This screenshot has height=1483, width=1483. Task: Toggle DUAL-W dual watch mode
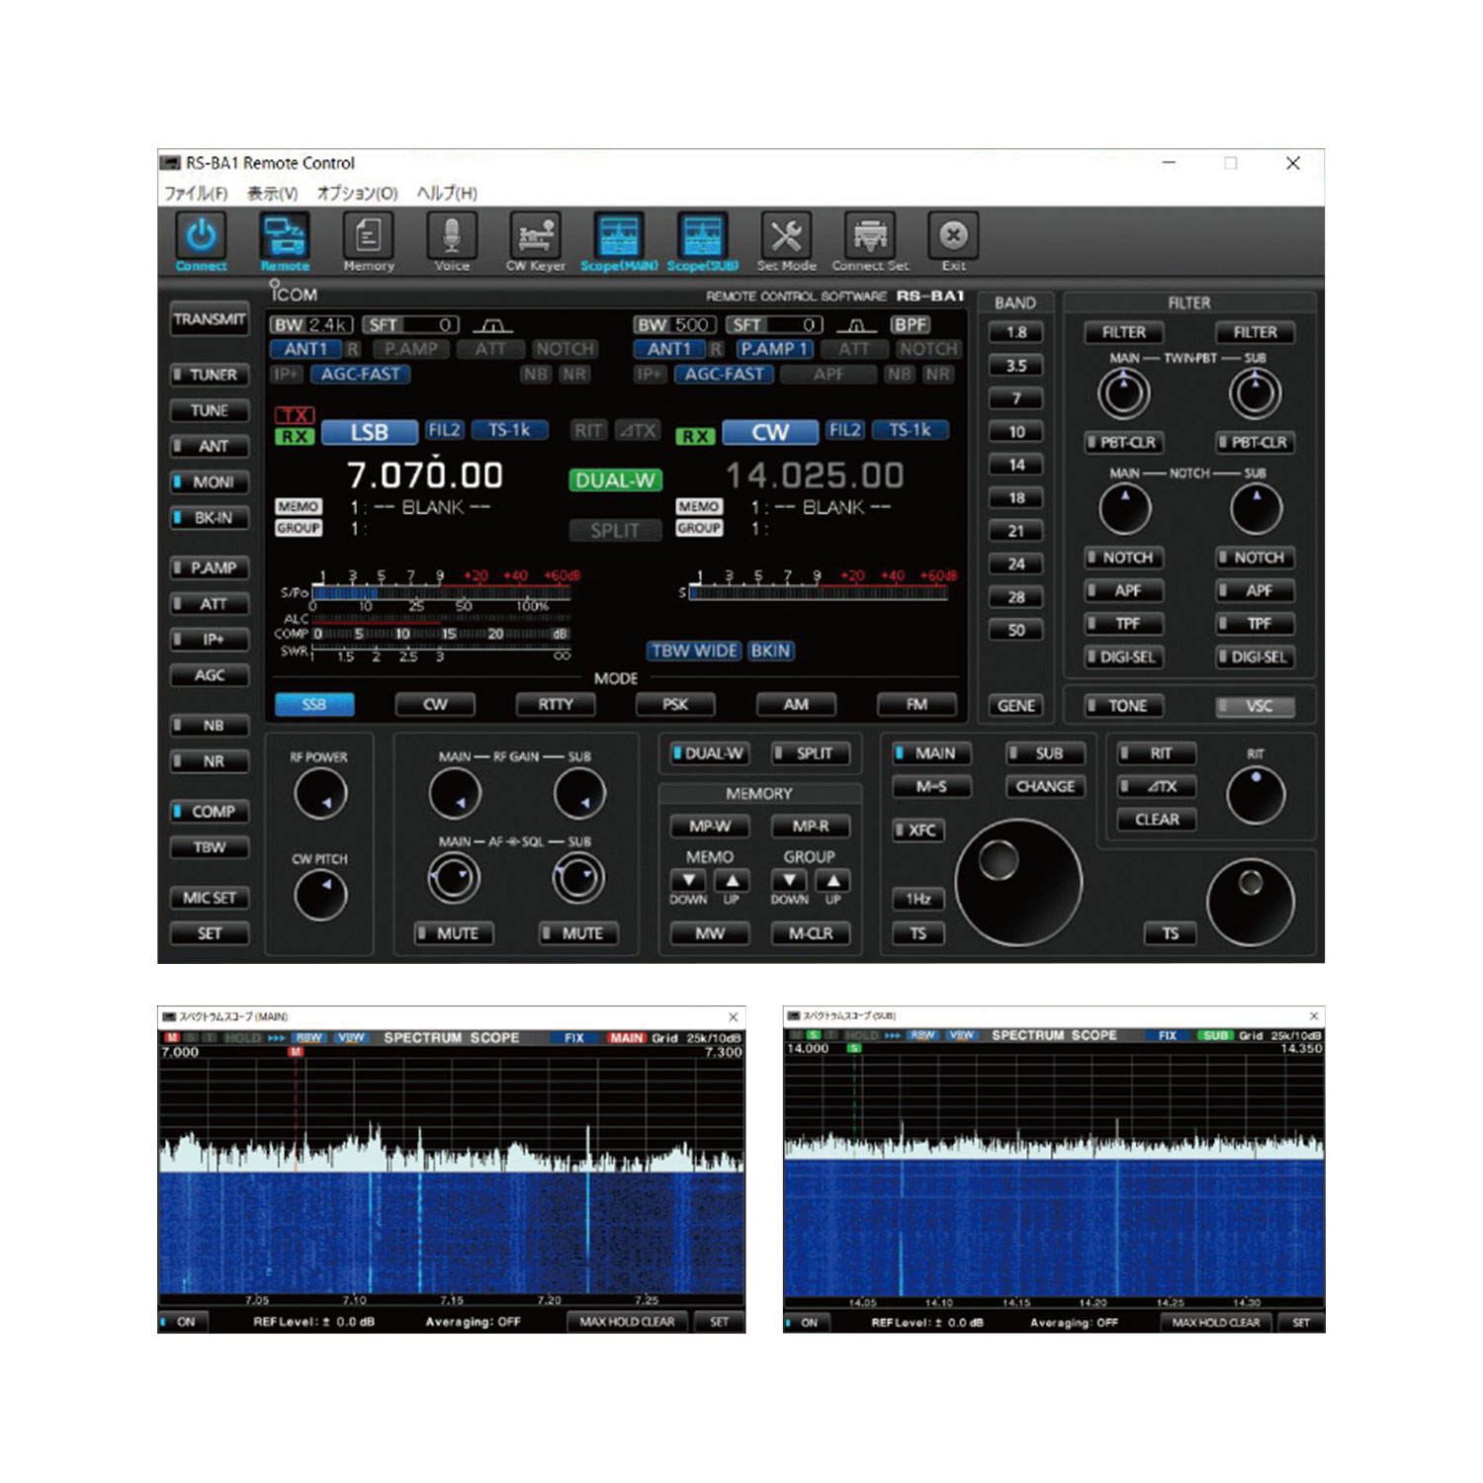click(709, 752)
